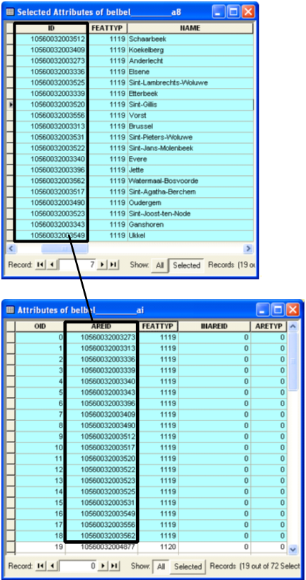Click record number field showing 7
The width and height of the screenshot is (306, 580).
pos(77,265)
